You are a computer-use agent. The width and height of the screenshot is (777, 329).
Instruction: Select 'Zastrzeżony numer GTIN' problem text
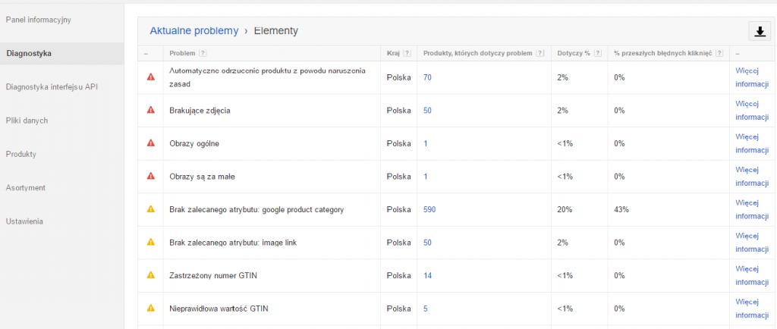coord(213,276)
